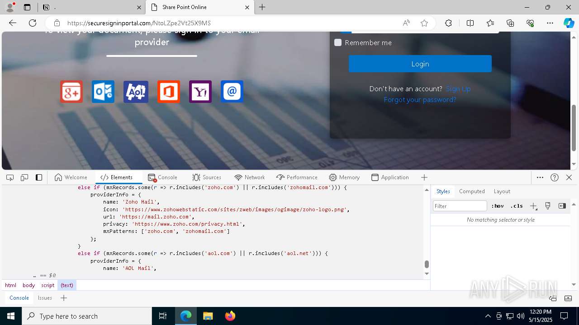The width and height of the screenshot is (579, 325).
Task: Select the script breadcrumb element
Action: [48, 285]
